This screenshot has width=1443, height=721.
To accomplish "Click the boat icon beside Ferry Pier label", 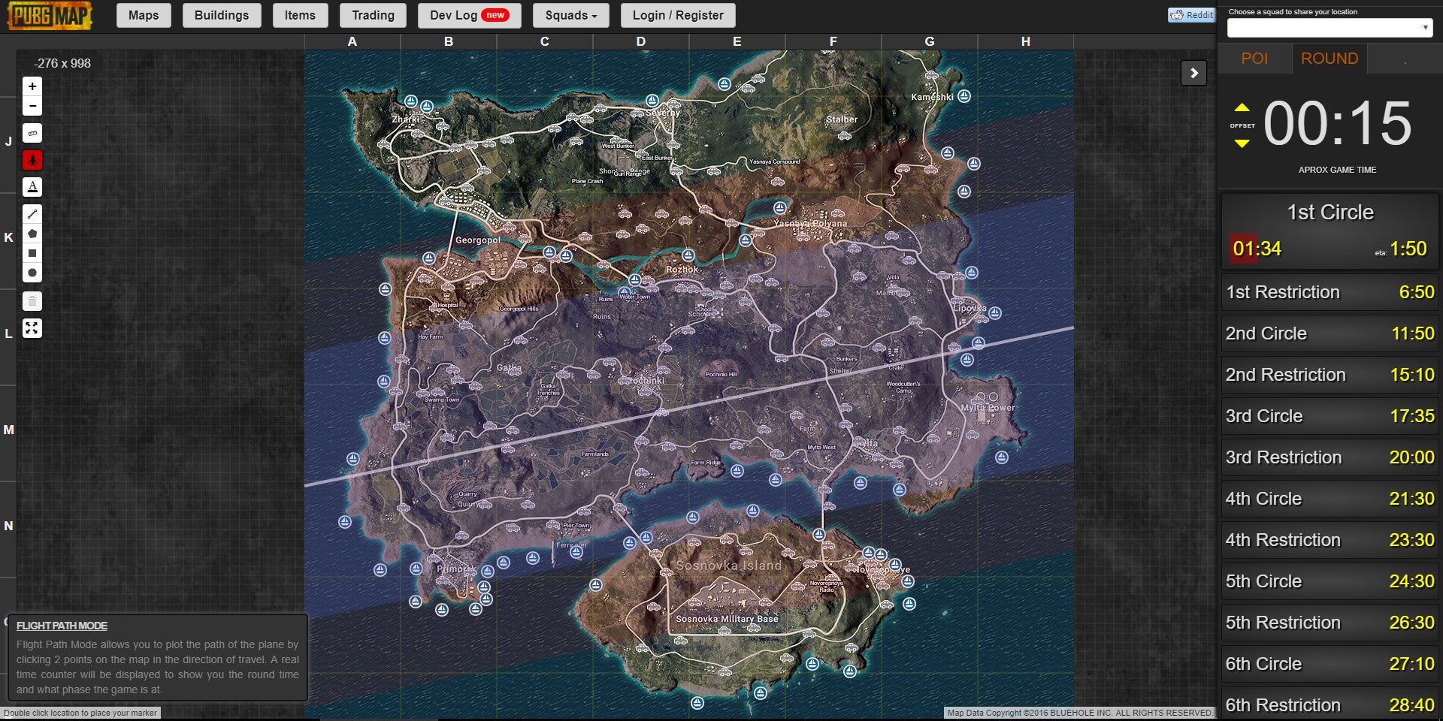I will 576,552.
